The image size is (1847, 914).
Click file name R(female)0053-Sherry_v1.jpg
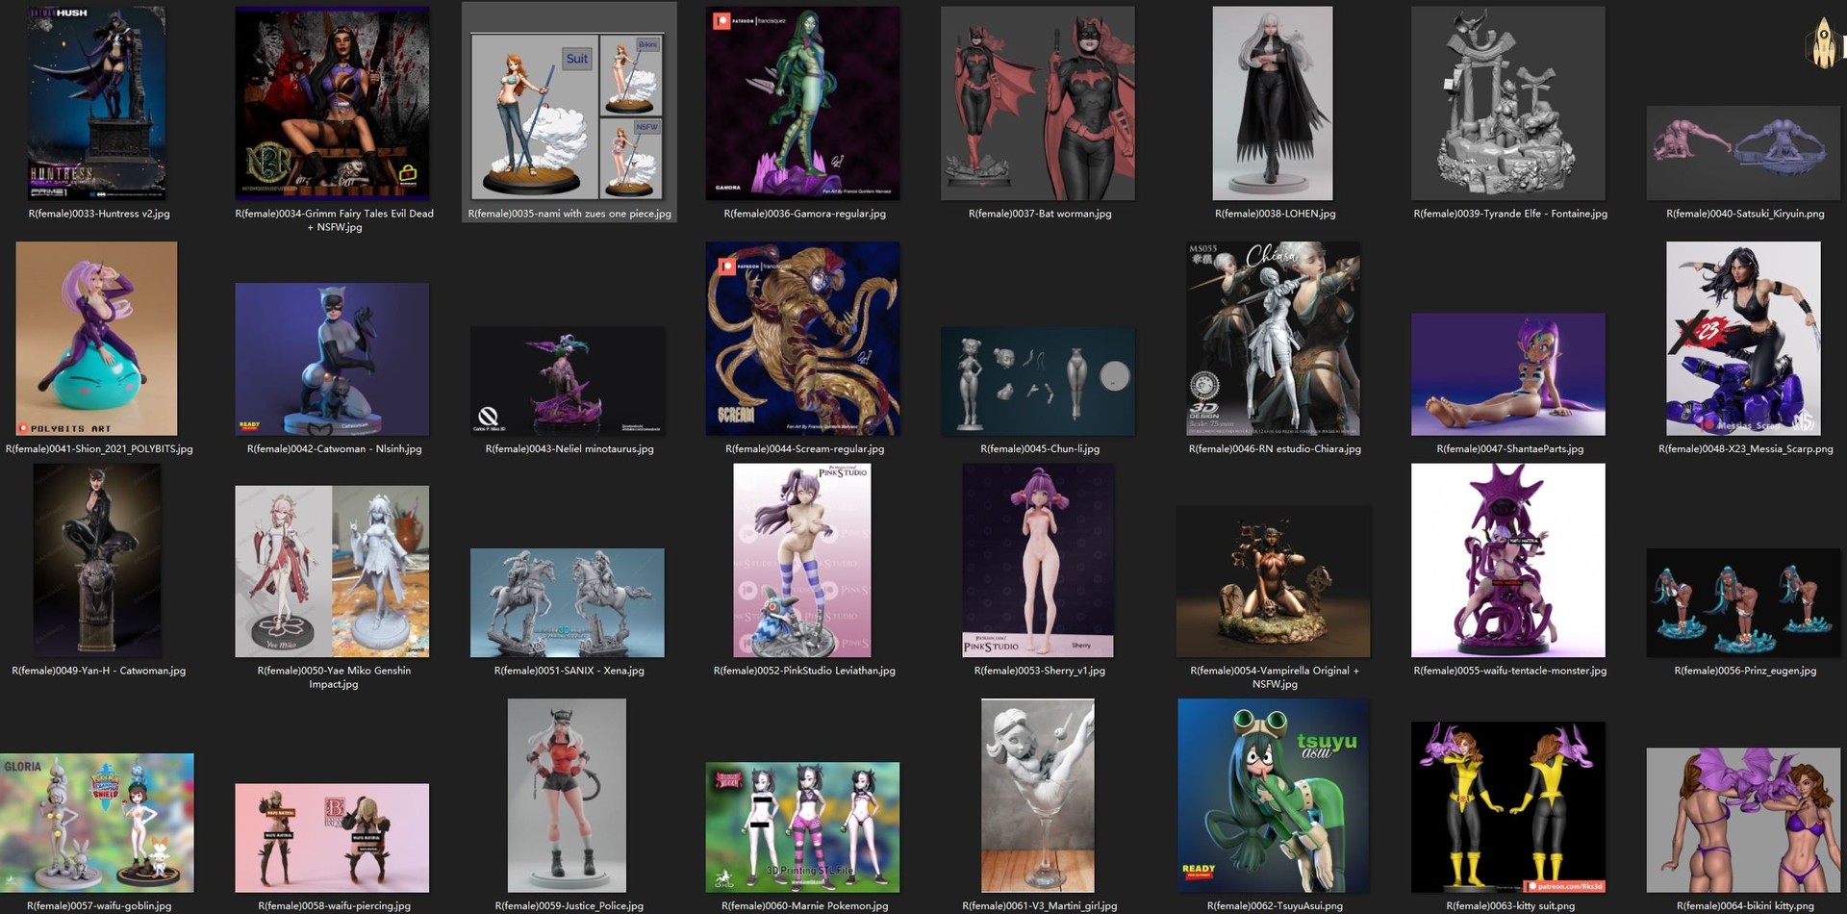coord(1040,671)
